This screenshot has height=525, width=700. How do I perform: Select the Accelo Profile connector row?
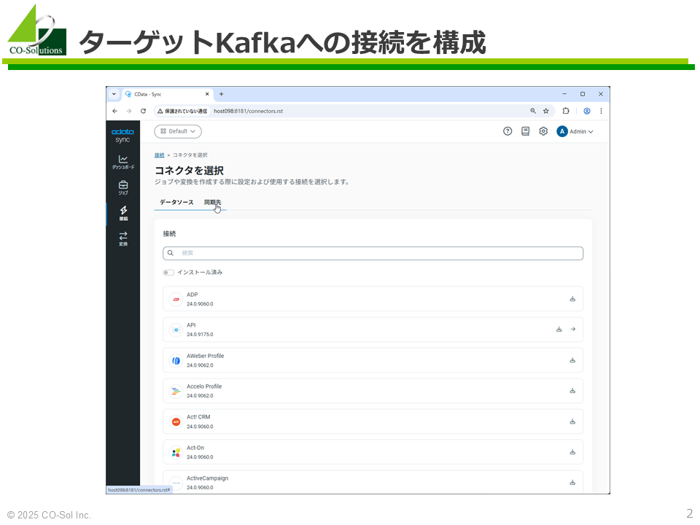[x=373, y=391]
